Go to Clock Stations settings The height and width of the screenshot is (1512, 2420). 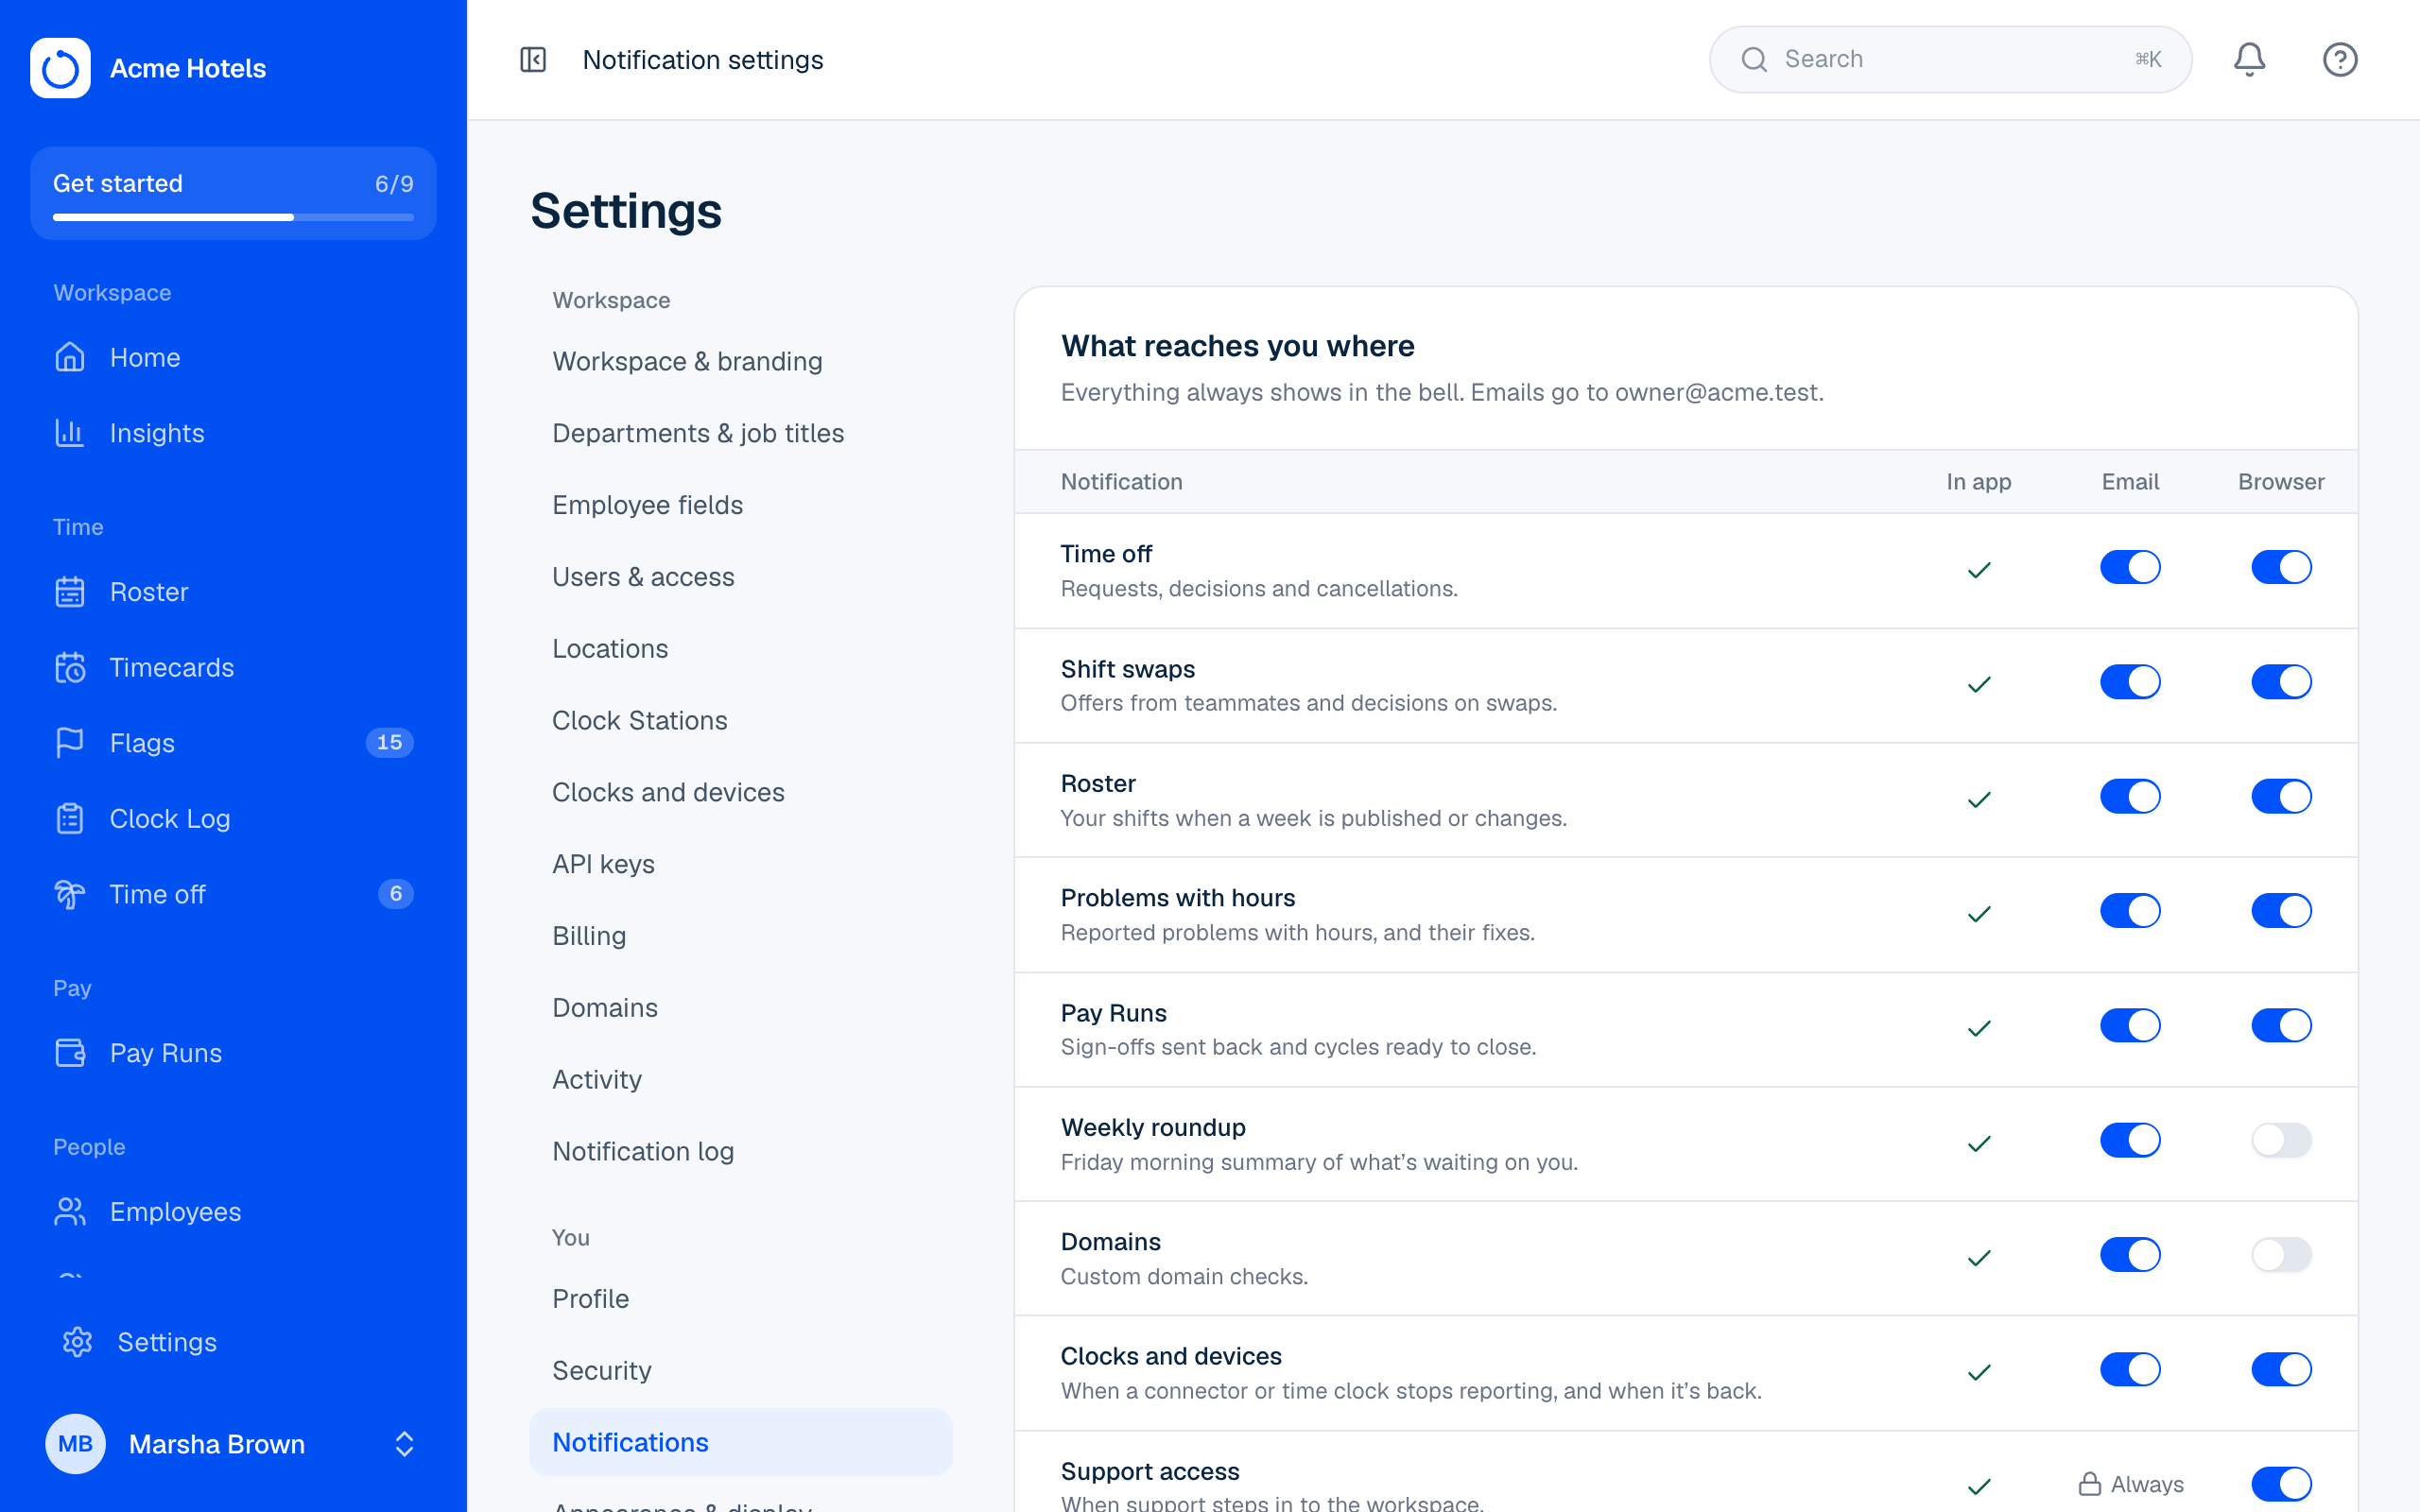pyautogui.click(x=741, y=720)
